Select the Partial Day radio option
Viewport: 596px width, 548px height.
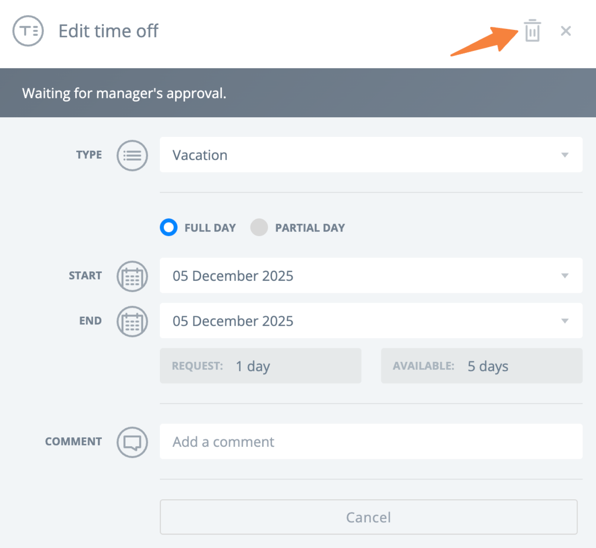[x=259, y=228]
